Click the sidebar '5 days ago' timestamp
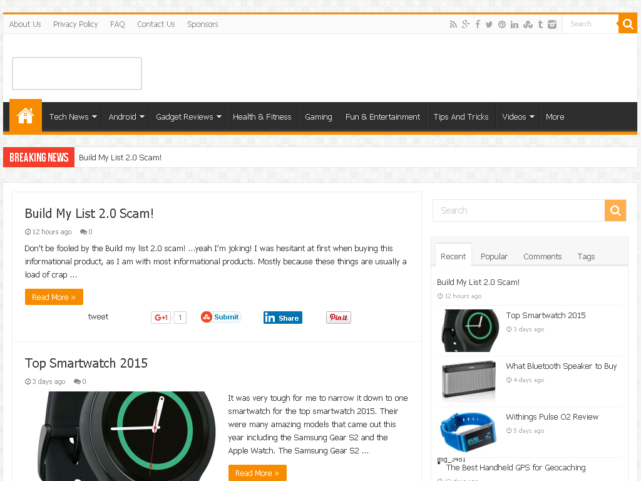Viewport: 641px width, 481px height. (x=525, y=431)
